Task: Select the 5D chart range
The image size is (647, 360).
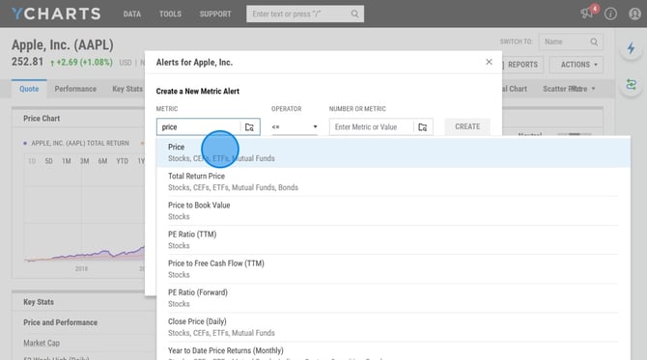Action: [48, 161]
